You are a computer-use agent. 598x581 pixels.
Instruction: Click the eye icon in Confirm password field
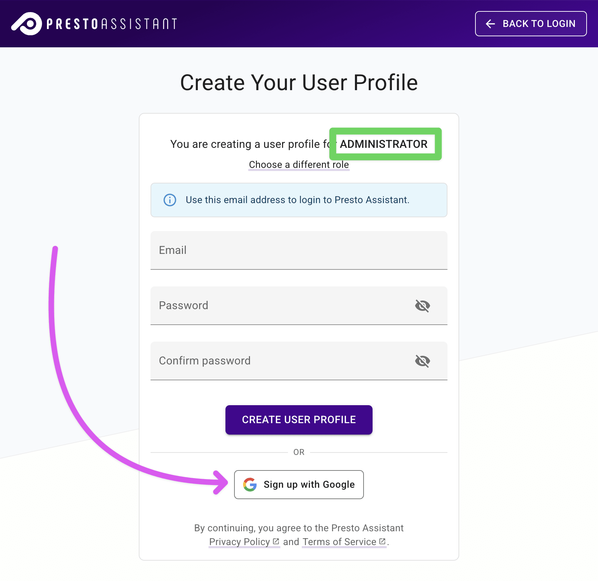423,361
